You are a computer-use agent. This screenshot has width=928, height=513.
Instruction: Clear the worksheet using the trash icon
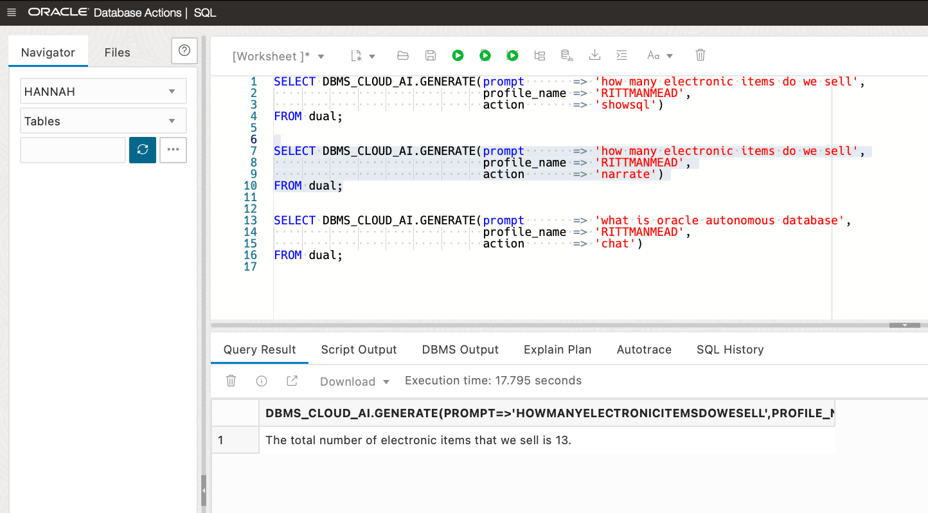coord(700,55)
